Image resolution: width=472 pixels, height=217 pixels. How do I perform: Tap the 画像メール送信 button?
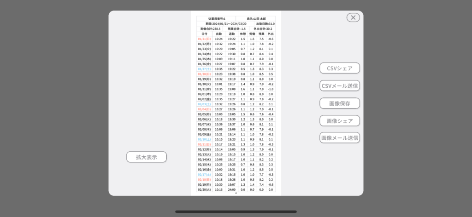340,137
